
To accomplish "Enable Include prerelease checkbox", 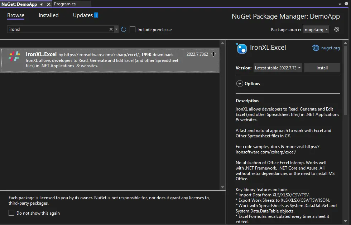I will [x=133, y=29].
